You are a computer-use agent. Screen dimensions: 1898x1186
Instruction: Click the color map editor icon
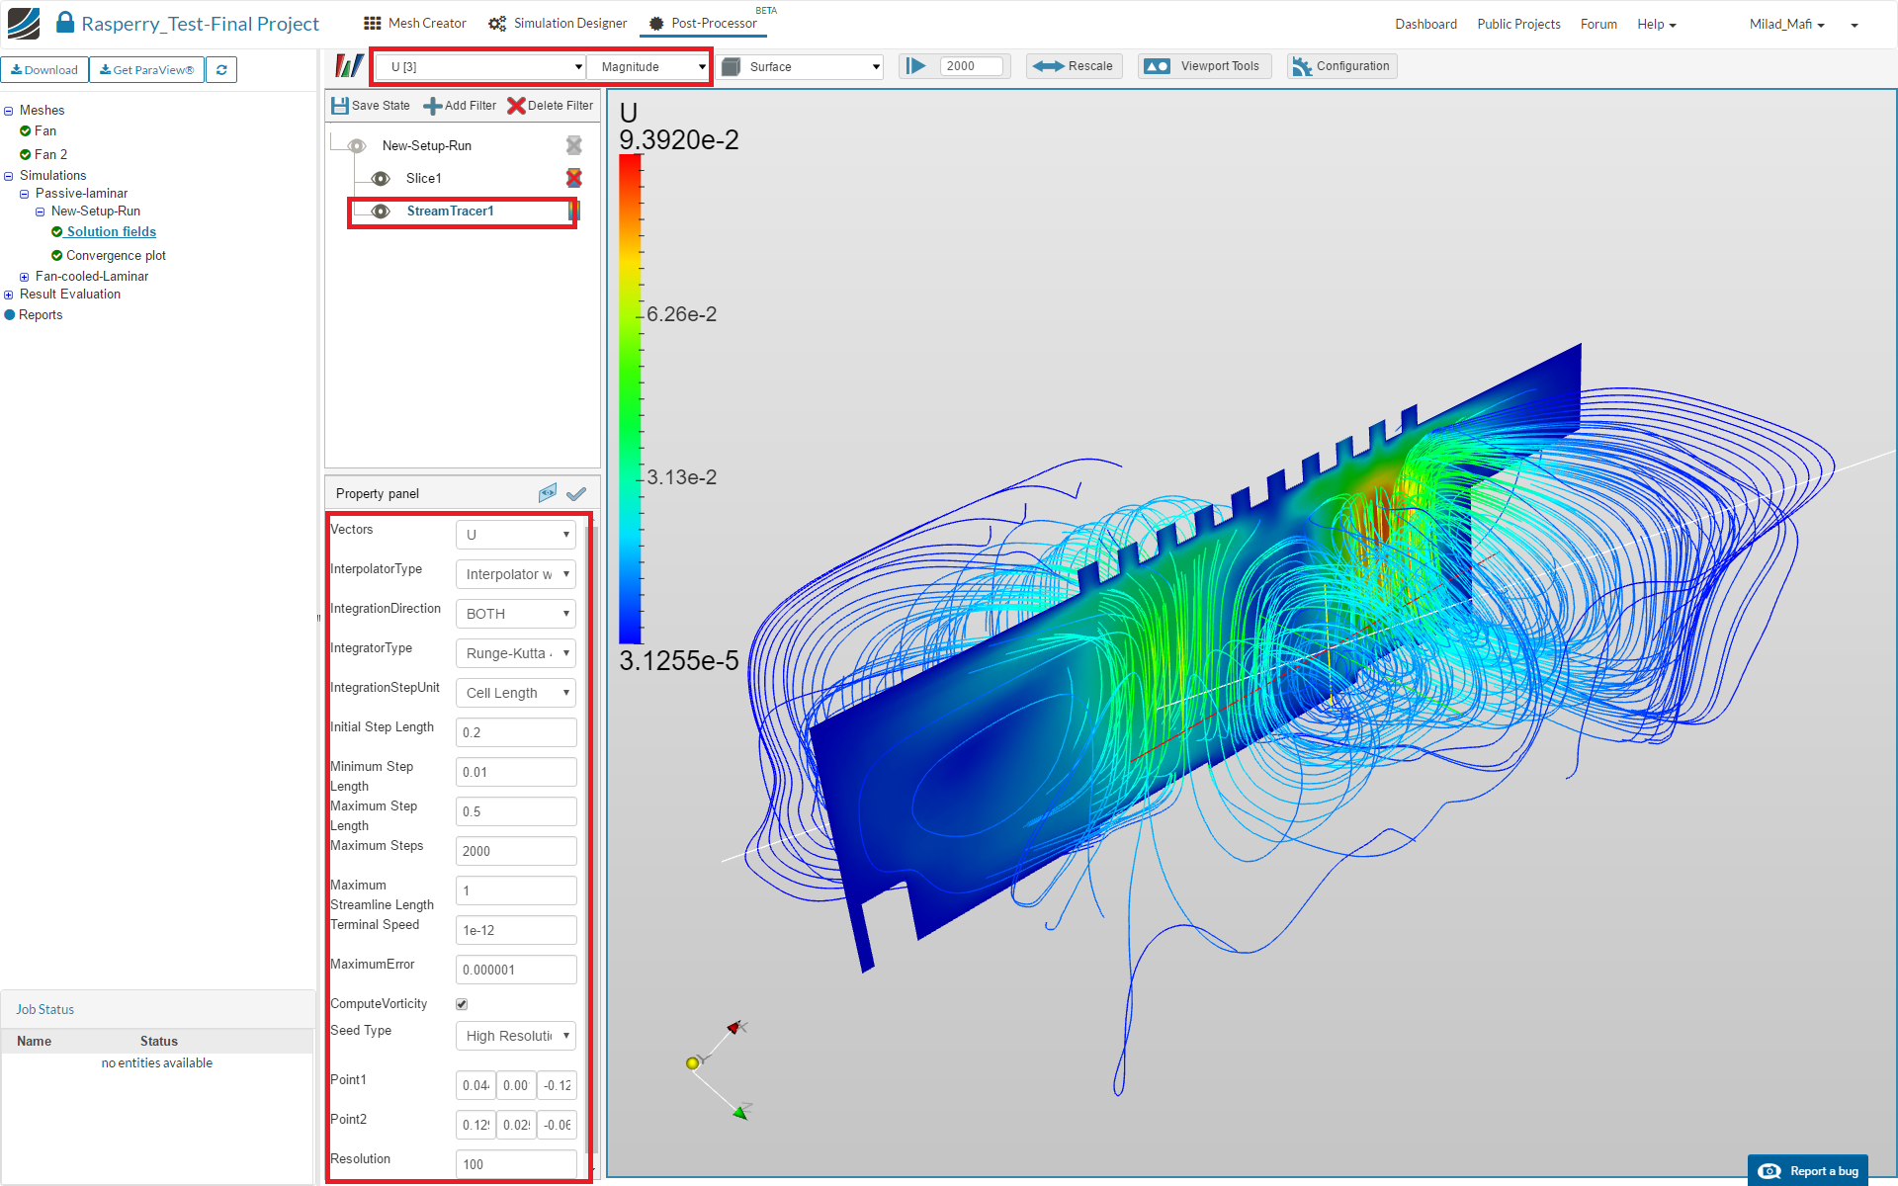(348, 66)
